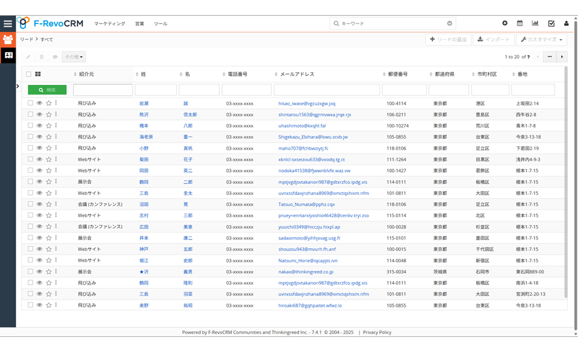Image resolution: width=578 pixels, height=361 pixels.
Task: Open the マーケティング menu
Action: (110, 23)
